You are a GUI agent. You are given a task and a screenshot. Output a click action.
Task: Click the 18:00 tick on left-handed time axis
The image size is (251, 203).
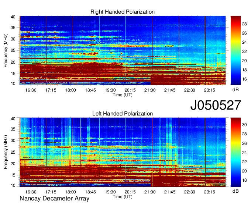click(71, 192)
